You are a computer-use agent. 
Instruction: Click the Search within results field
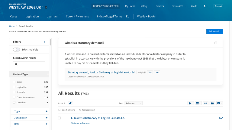[29, 64]
